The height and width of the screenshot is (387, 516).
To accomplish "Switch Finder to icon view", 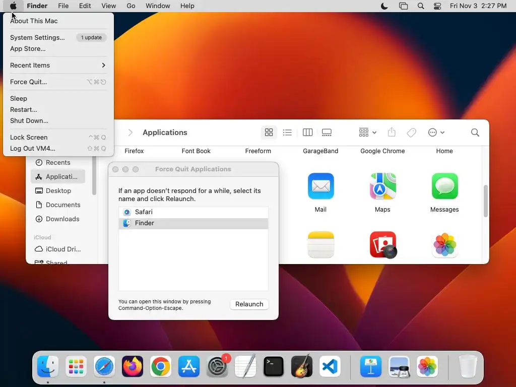I will point(269,133).
